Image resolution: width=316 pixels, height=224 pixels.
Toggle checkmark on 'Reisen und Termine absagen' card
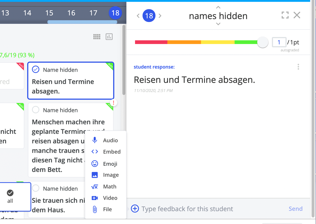tap(36, 69)
